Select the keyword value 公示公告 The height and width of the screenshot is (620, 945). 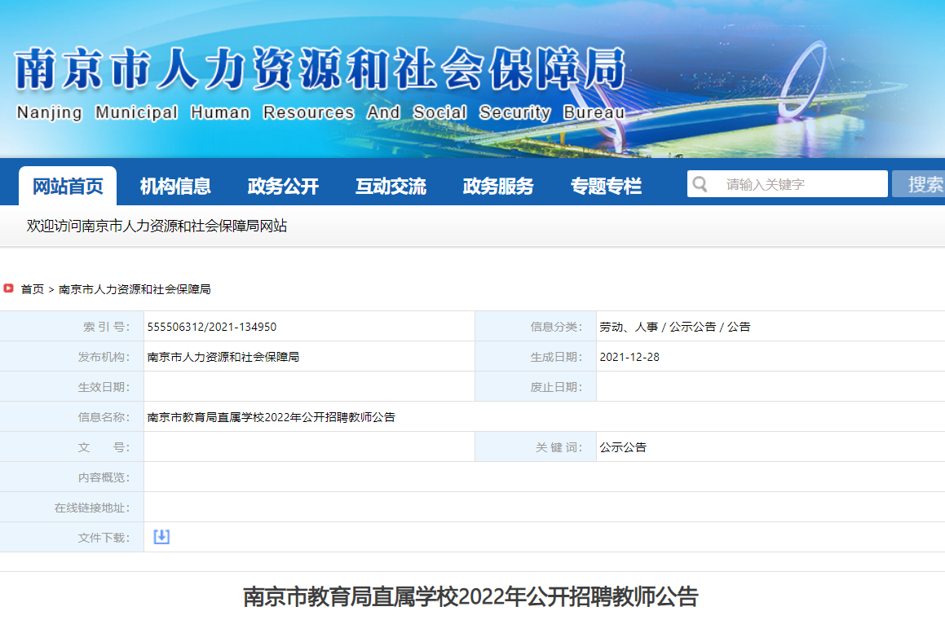(623, 447)
